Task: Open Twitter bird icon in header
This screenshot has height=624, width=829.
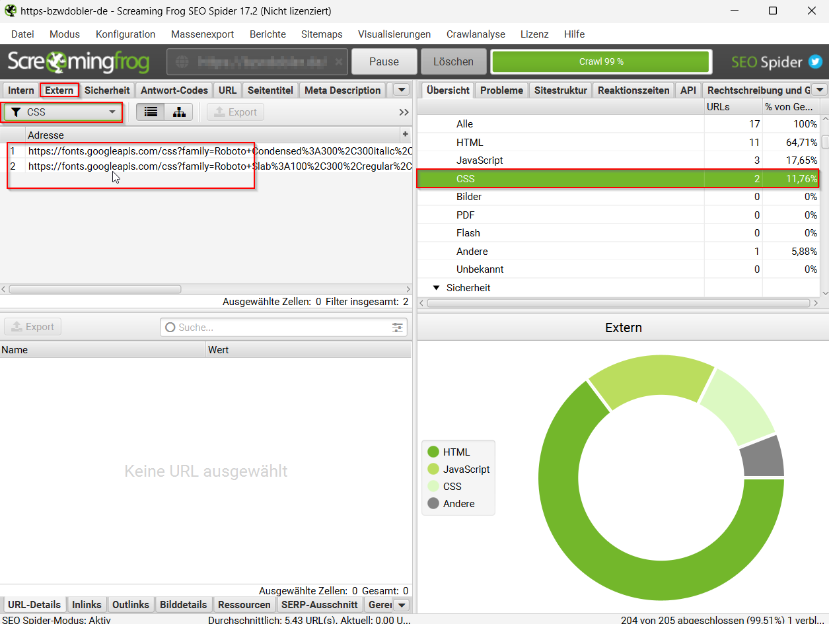Action: click(816, 62)
